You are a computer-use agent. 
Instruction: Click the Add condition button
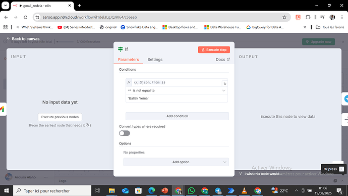point(177,116)
